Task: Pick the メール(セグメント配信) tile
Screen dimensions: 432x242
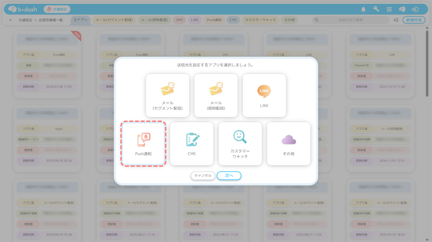Action: 167,95
